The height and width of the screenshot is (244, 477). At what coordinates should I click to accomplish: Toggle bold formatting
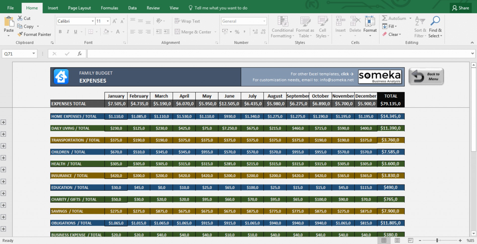click(60, 31)
